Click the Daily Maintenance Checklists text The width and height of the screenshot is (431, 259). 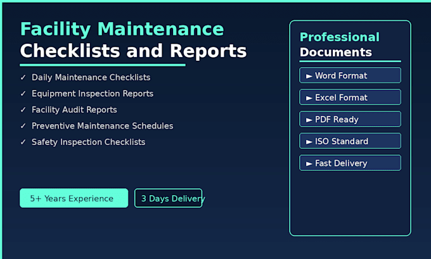91,77
